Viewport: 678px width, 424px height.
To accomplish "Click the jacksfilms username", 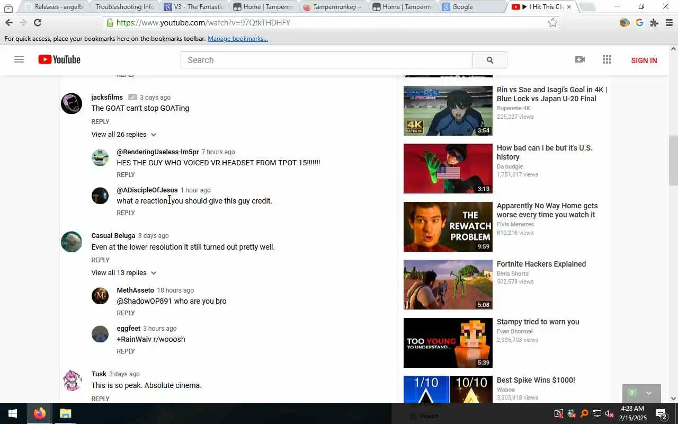I will click(x=107, y=98).
